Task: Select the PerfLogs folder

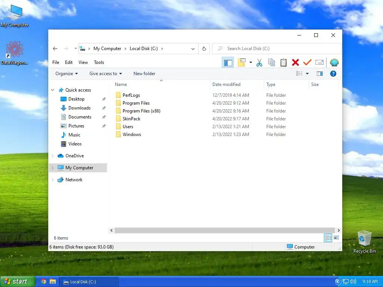Action: point(131,95)
